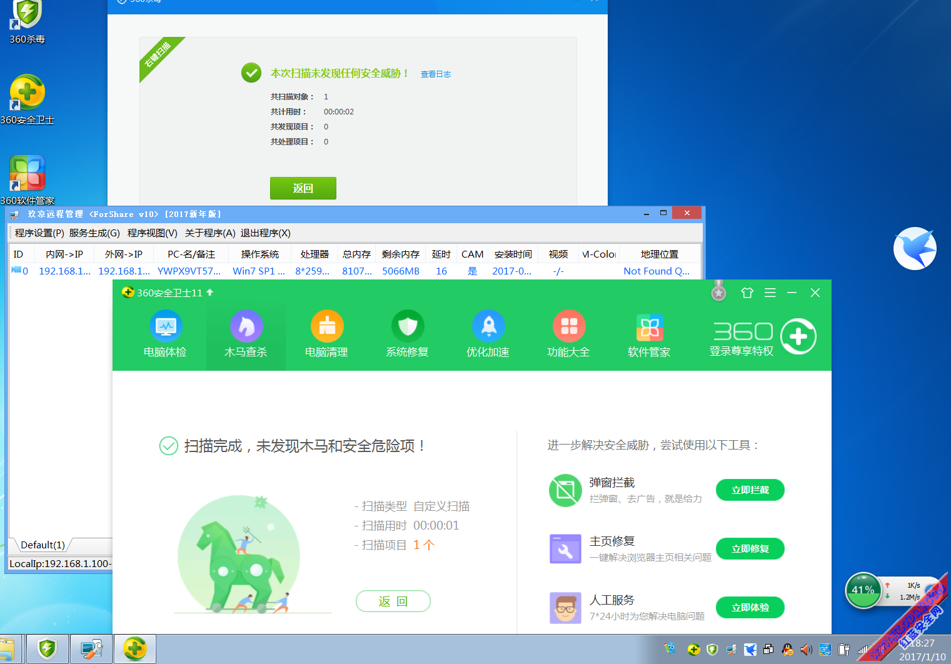951x664 pixels.
Task: Click the 5066MB remaining memory cell
Action: coord(401,271)
